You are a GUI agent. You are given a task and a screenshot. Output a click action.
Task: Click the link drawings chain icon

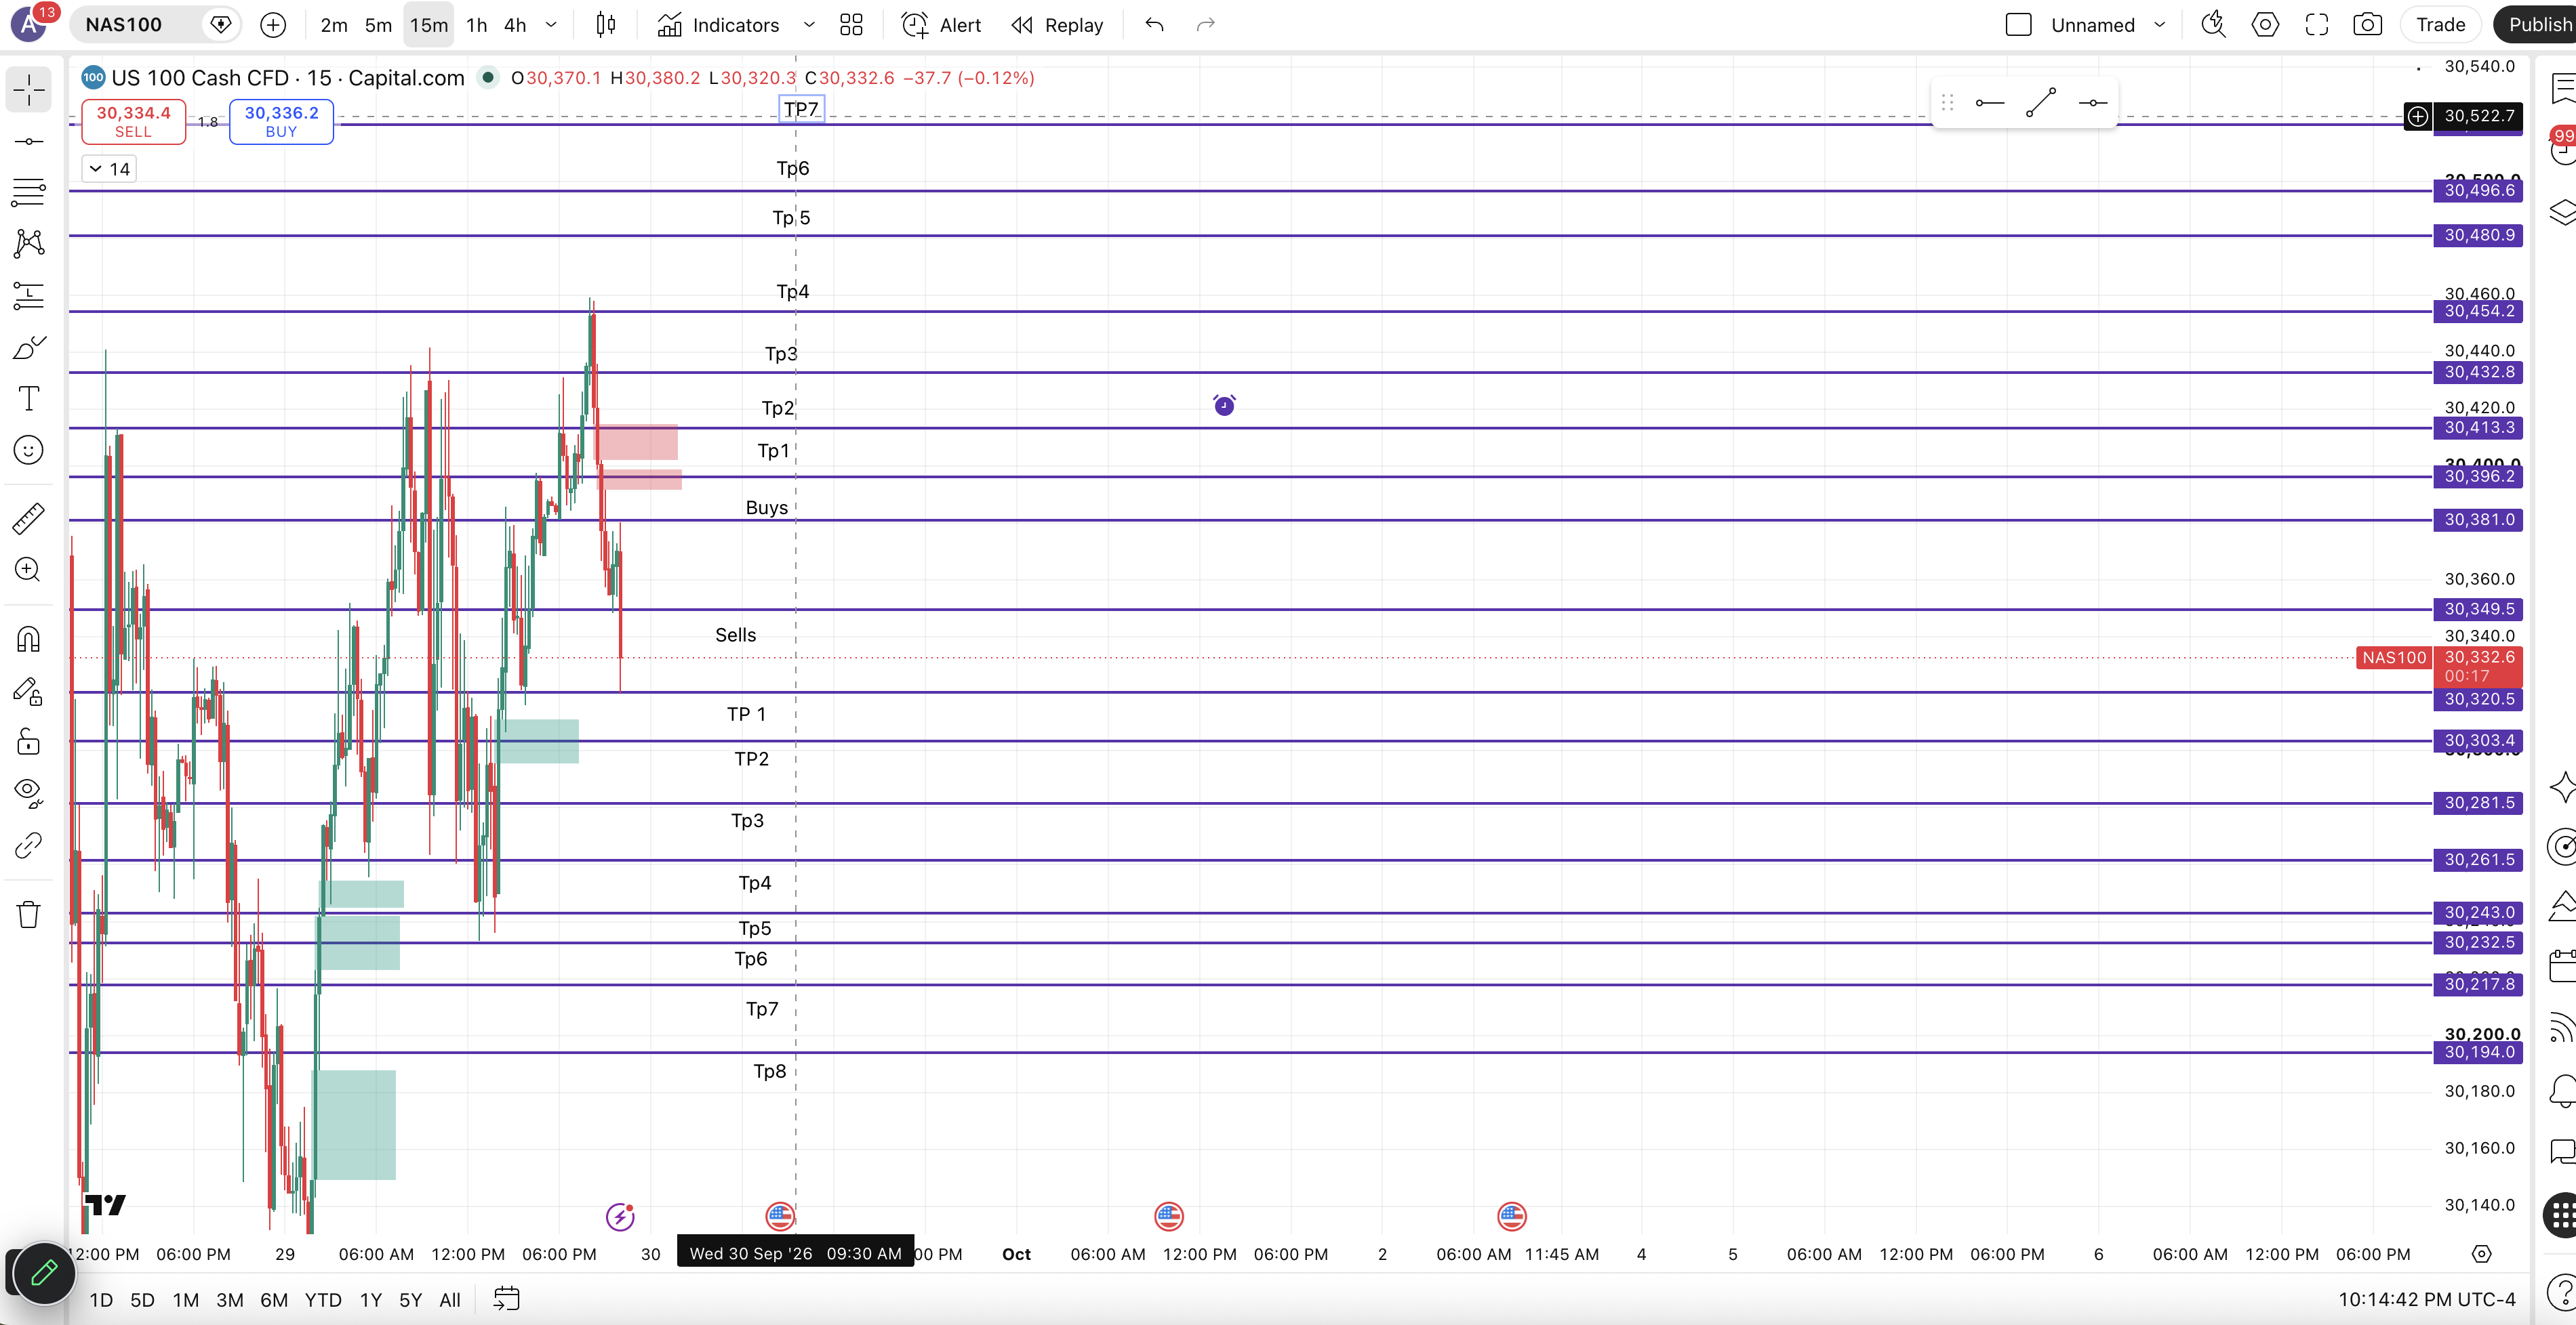(29, 845)
